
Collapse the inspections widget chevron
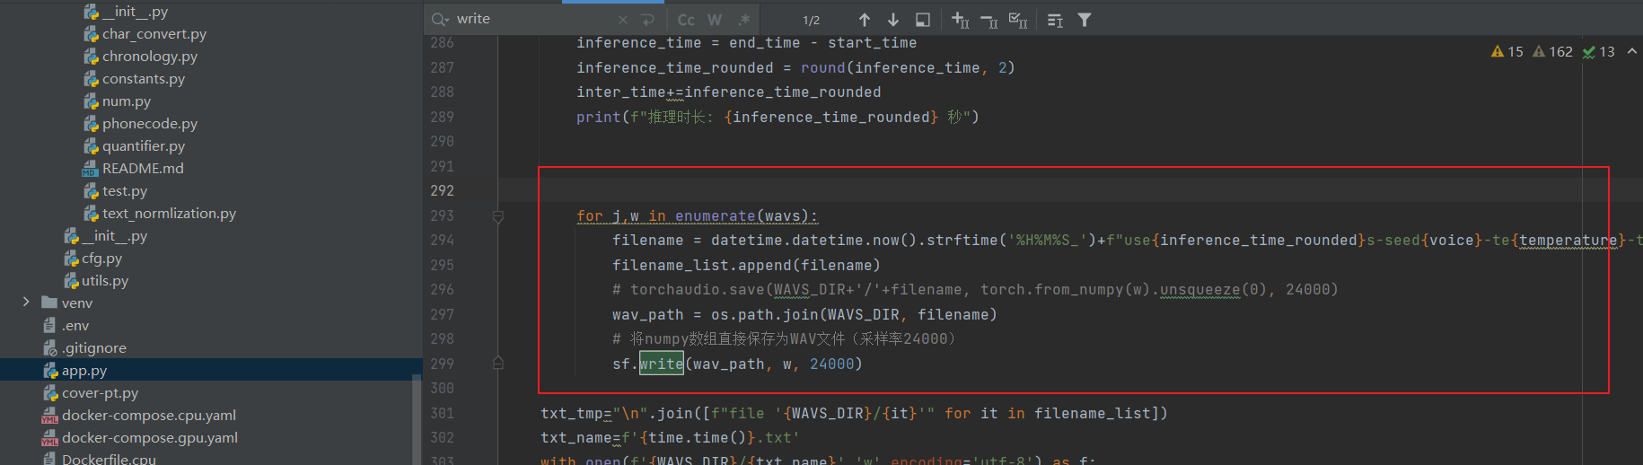coord(1631,51)
